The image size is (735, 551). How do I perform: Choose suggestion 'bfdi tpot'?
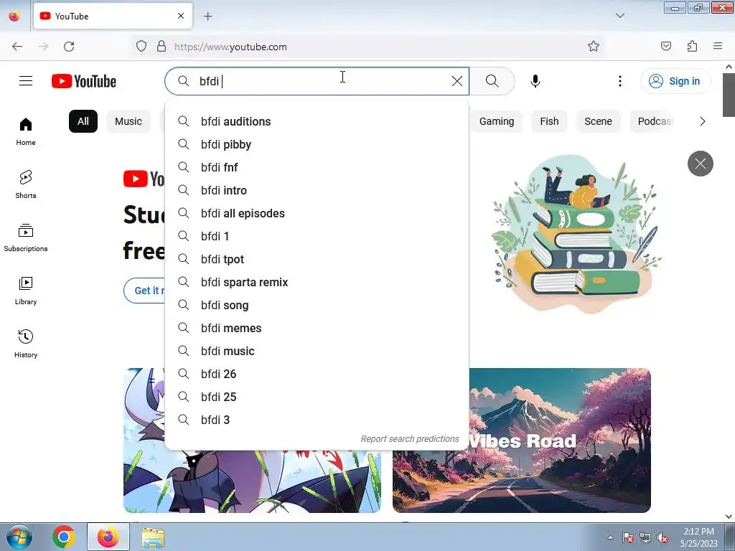tap(317, 259)
